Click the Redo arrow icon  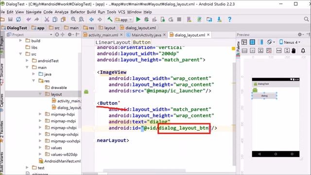37,19
